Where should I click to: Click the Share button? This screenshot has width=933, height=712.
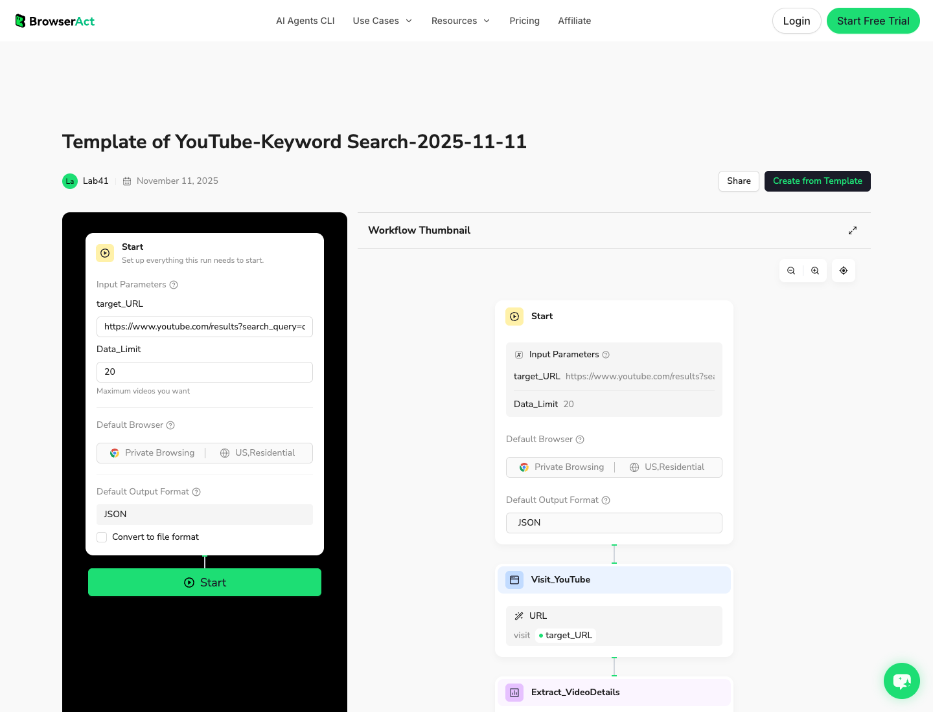[739, 181]
